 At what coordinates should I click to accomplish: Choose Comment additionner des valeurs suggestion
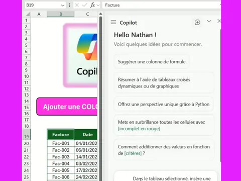164,150
